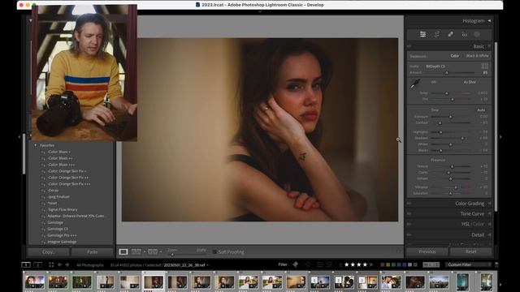Go forward to next source arrow
Image resolution: width=520 pixels, height=292 pixels.
pyautogui.click(x=67, y=264)
